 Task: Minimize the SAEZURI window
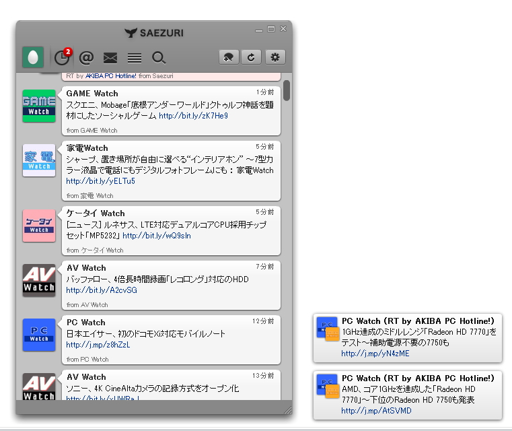259,30
